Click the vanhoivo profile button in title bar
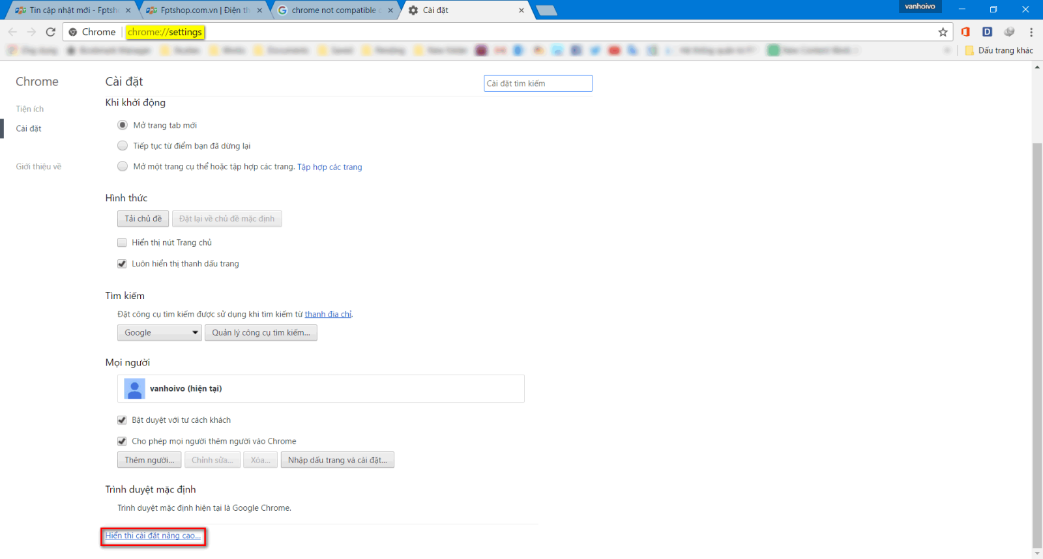The image size is (1043, 559). pos(920,7)
